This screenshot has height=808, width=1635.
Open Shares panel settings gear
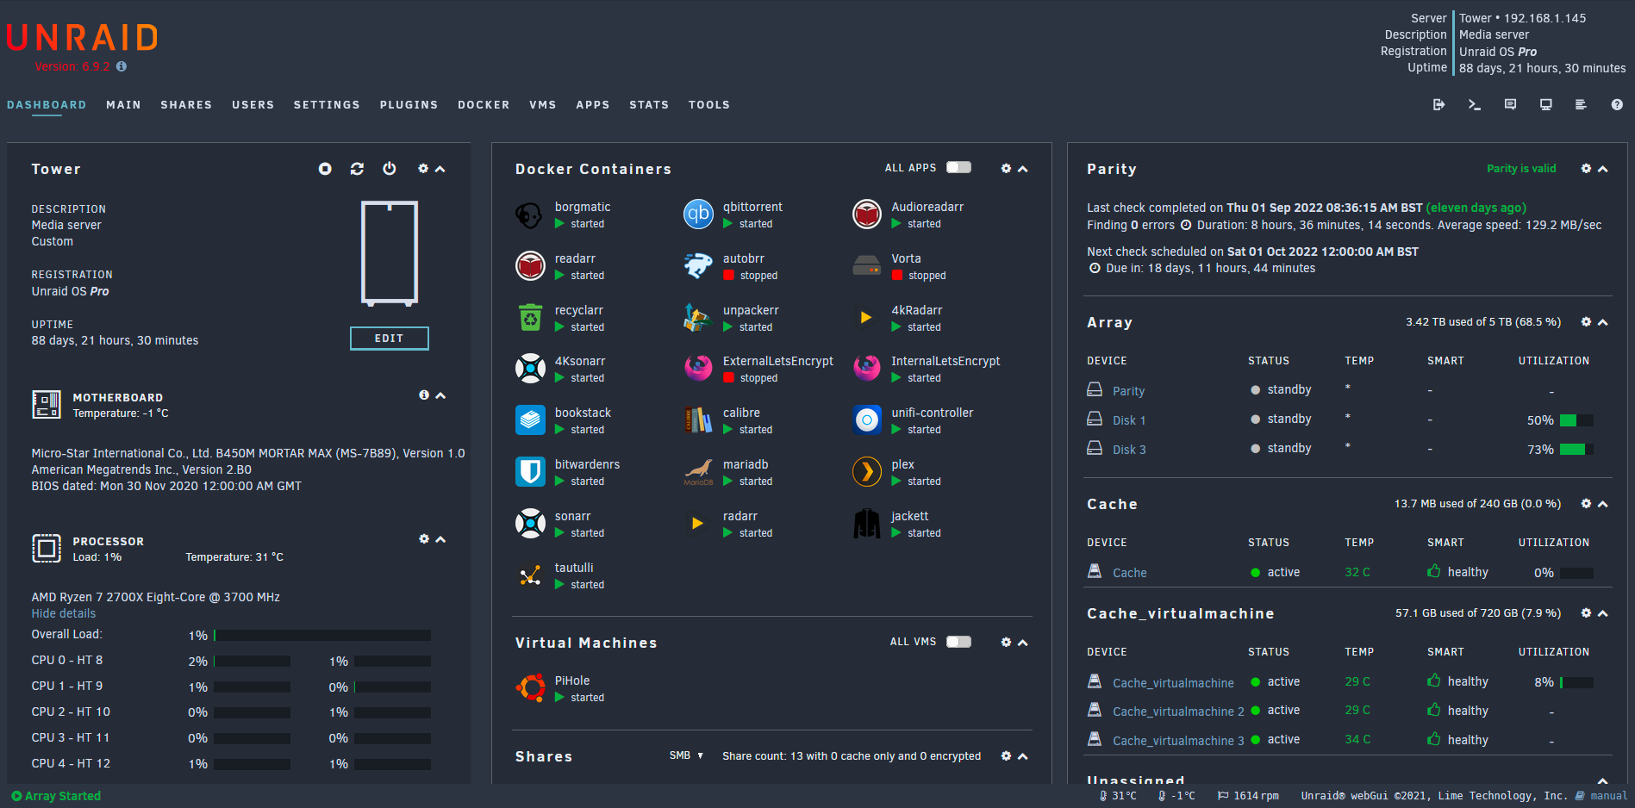pyautogui.click(x=1006, y=755)
